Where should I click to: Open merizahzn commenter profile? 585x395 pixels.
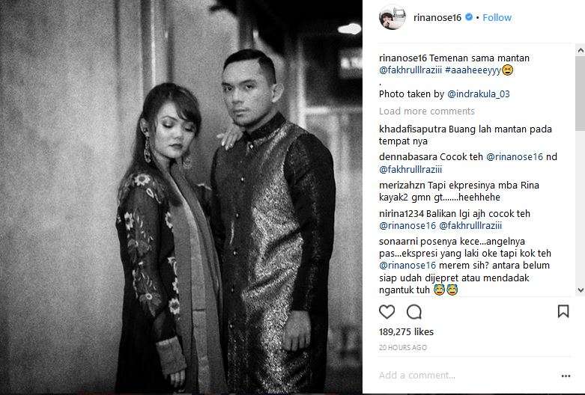click(x=402, y=186)
